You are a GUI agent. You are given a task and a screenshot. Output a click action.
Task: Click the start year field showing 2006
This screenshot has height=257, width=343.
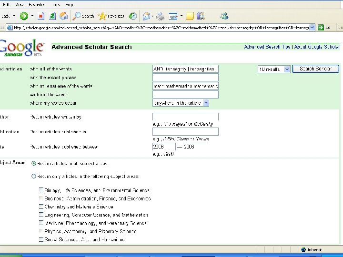(164, 147)
